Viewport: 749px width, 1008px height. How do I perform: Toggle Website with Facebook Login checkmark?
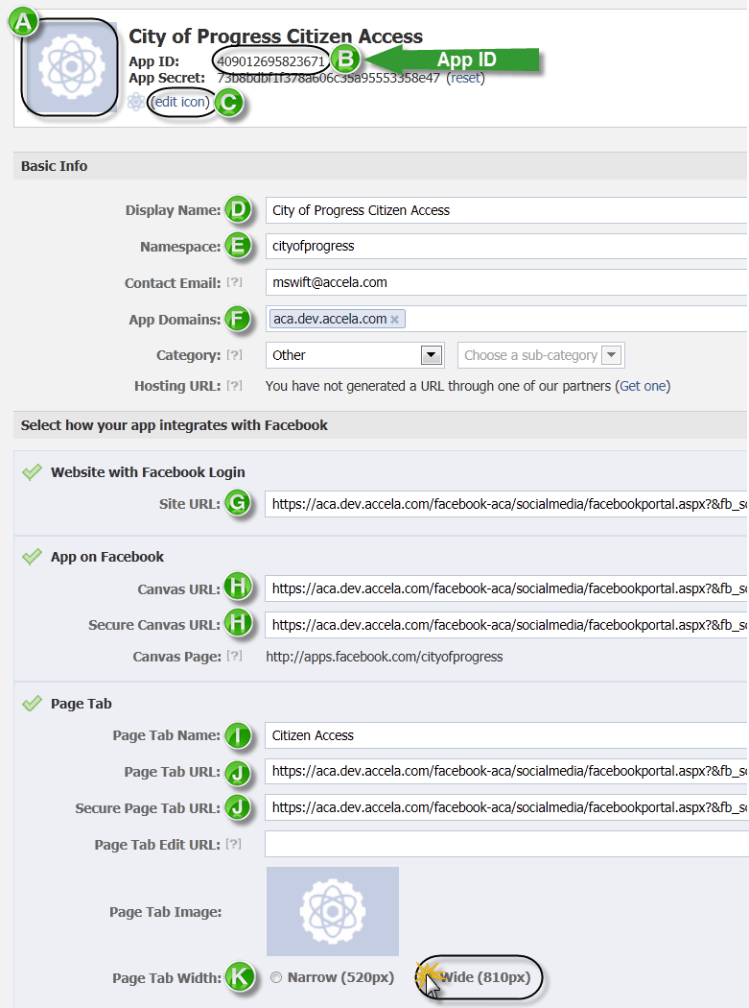(x=33, y=472)
